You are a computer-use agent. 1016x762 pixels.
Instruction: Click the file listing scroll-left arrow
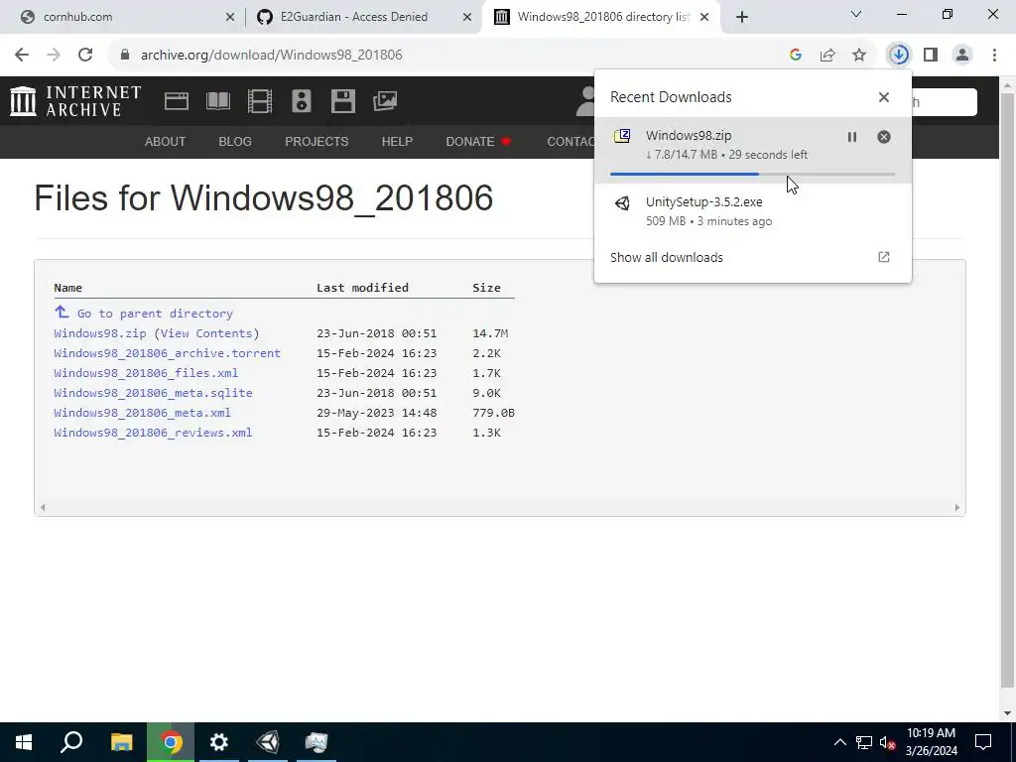(43, 507)
